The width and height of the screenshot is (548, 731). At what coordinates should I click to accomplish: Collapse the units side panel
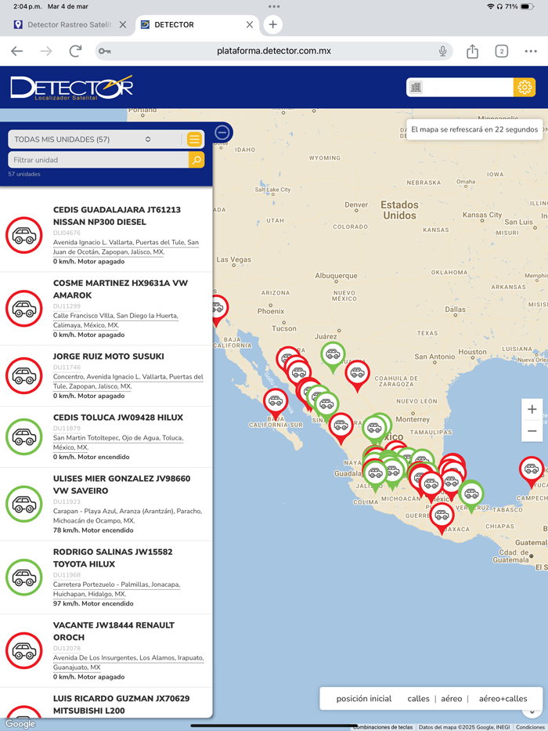(x=222, y=132)
